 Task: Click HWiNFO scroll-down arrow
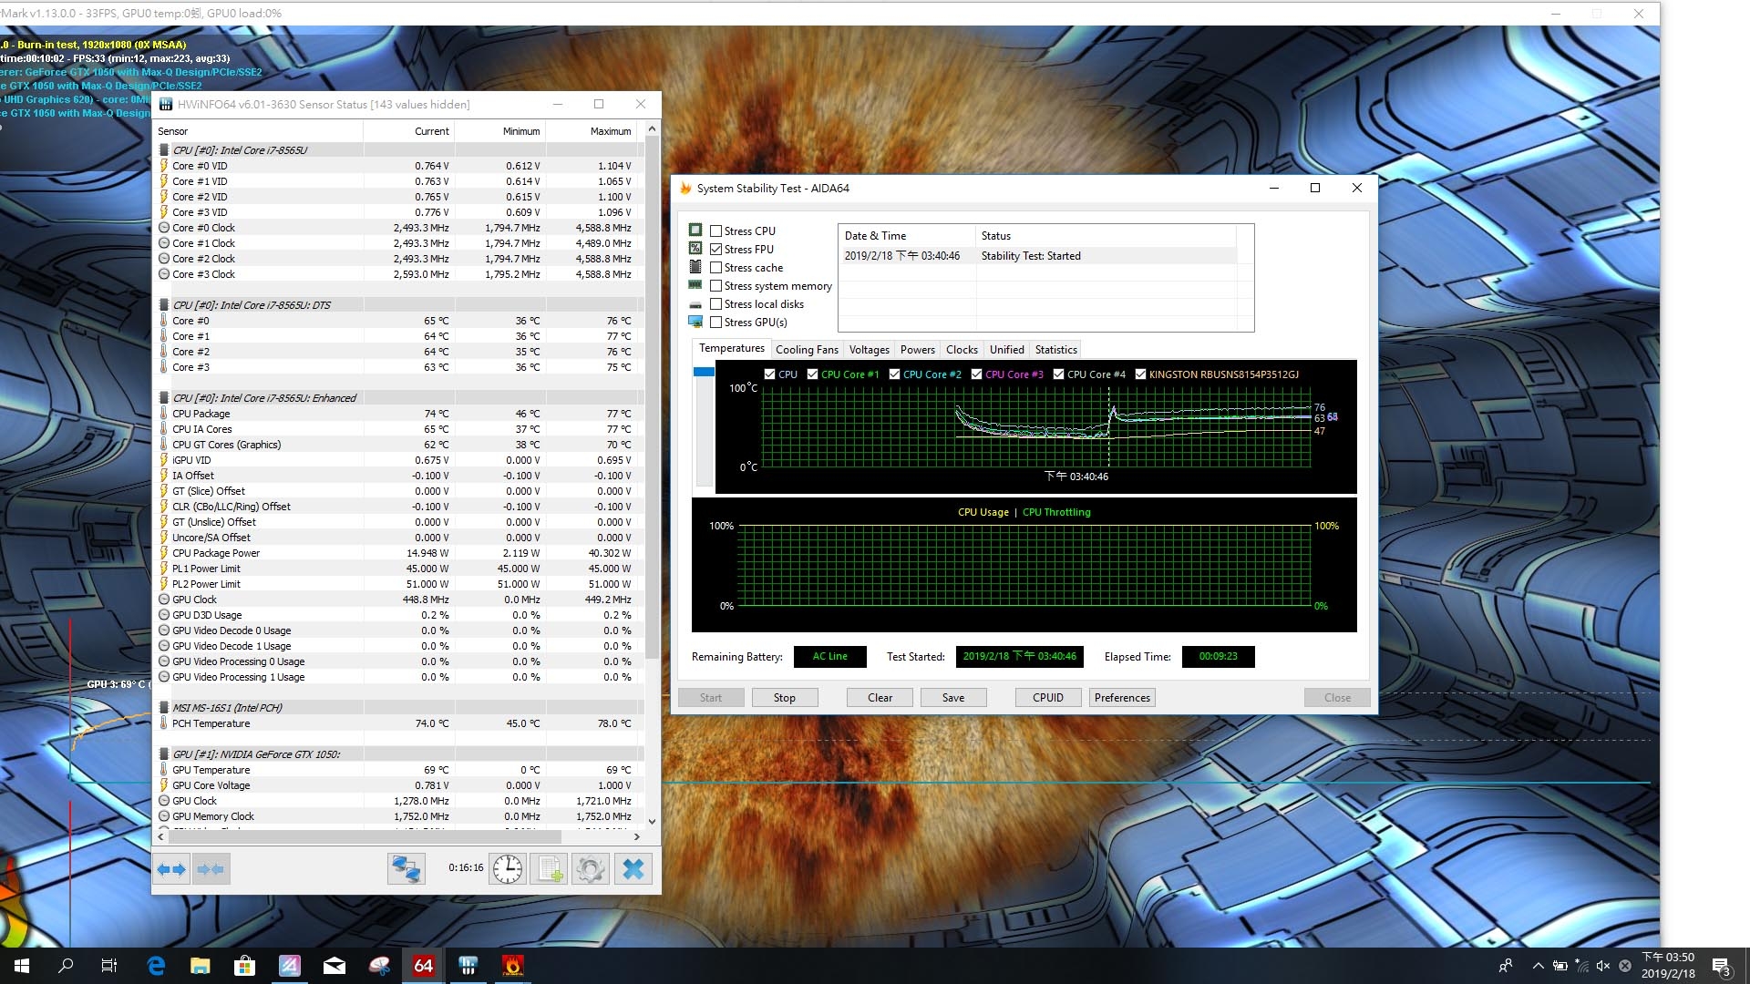point(652,821)
